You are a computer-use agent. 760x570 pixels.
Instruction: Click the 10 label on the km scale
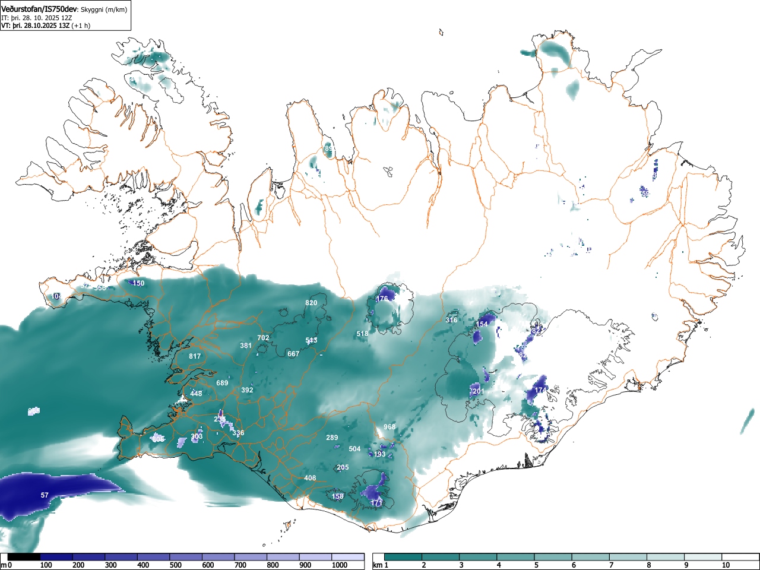[x=726, y=565]
